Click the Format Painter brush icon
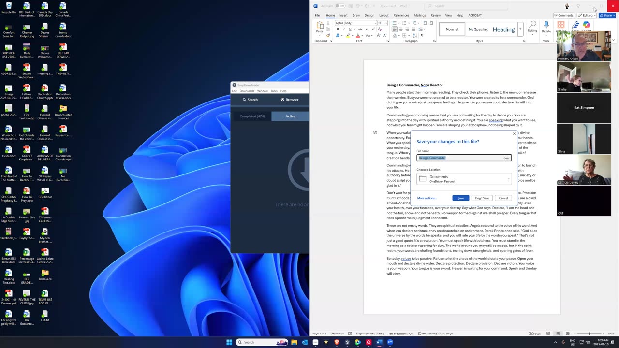The height and width of the screenshot is (348, 619). pos(328,35)
